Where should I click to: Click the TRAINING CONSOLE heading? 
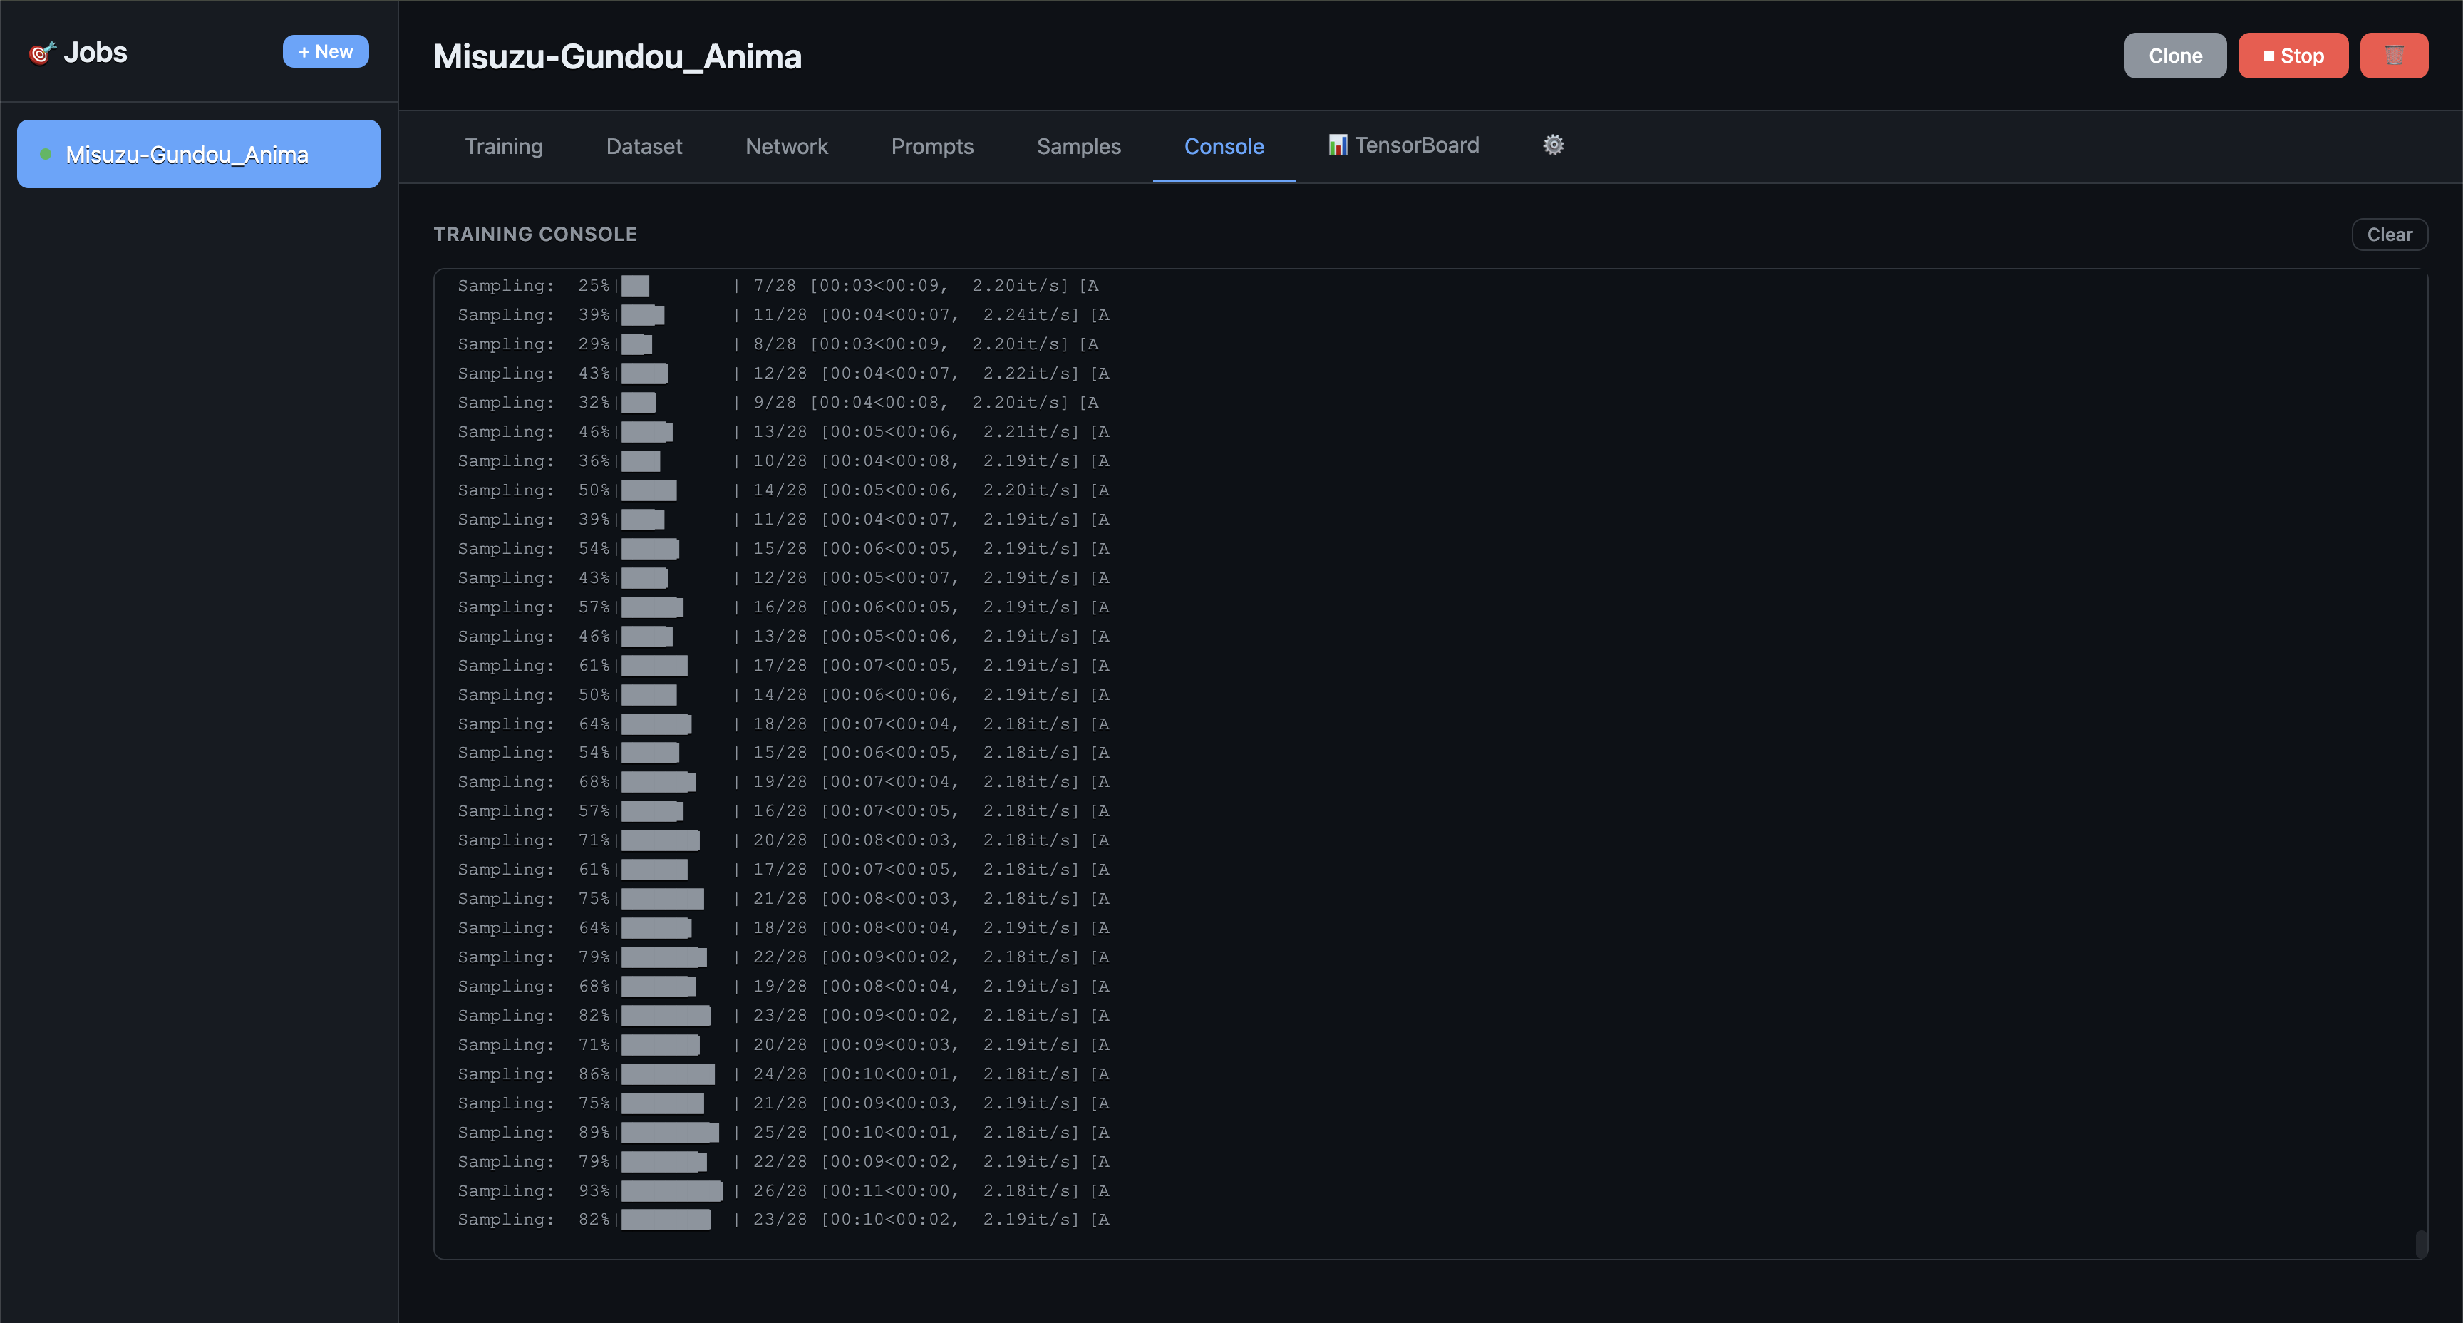click(x=535, y=235)
